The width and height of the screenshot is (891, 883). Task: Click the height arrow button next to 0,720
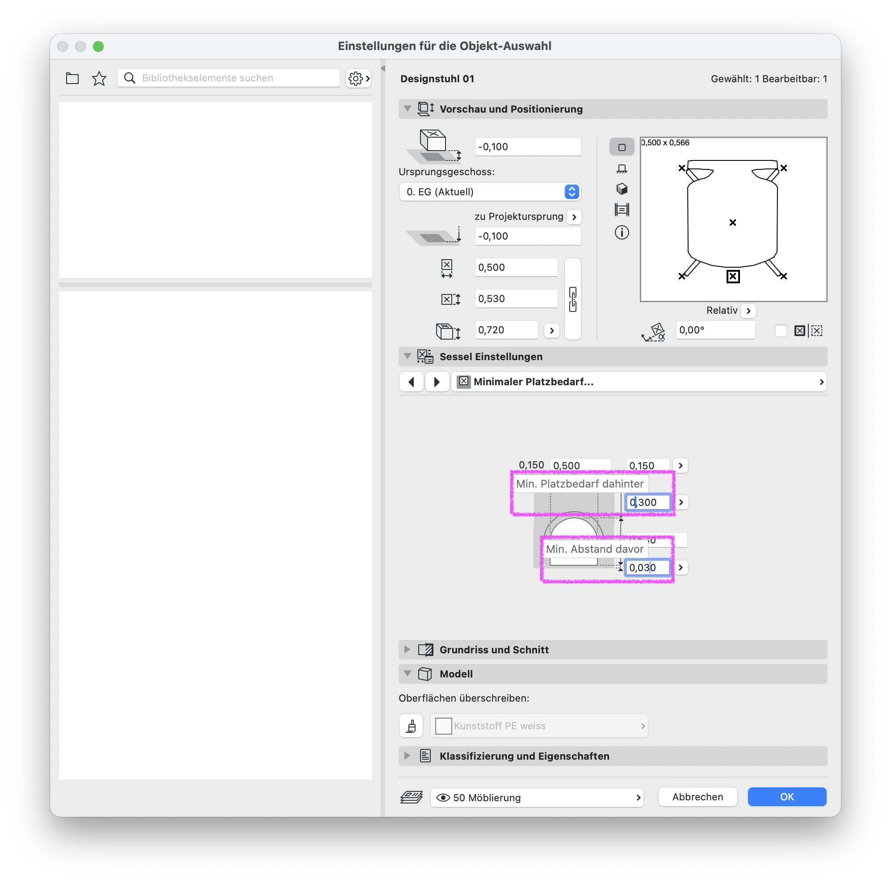[551, 331]
